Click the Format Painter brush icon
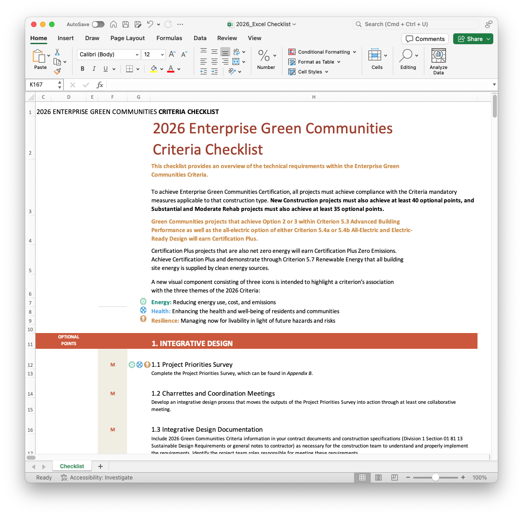Image resolution: width=523 pixels, height=516 pixels. pyautogui.click(x=57, y=71)
